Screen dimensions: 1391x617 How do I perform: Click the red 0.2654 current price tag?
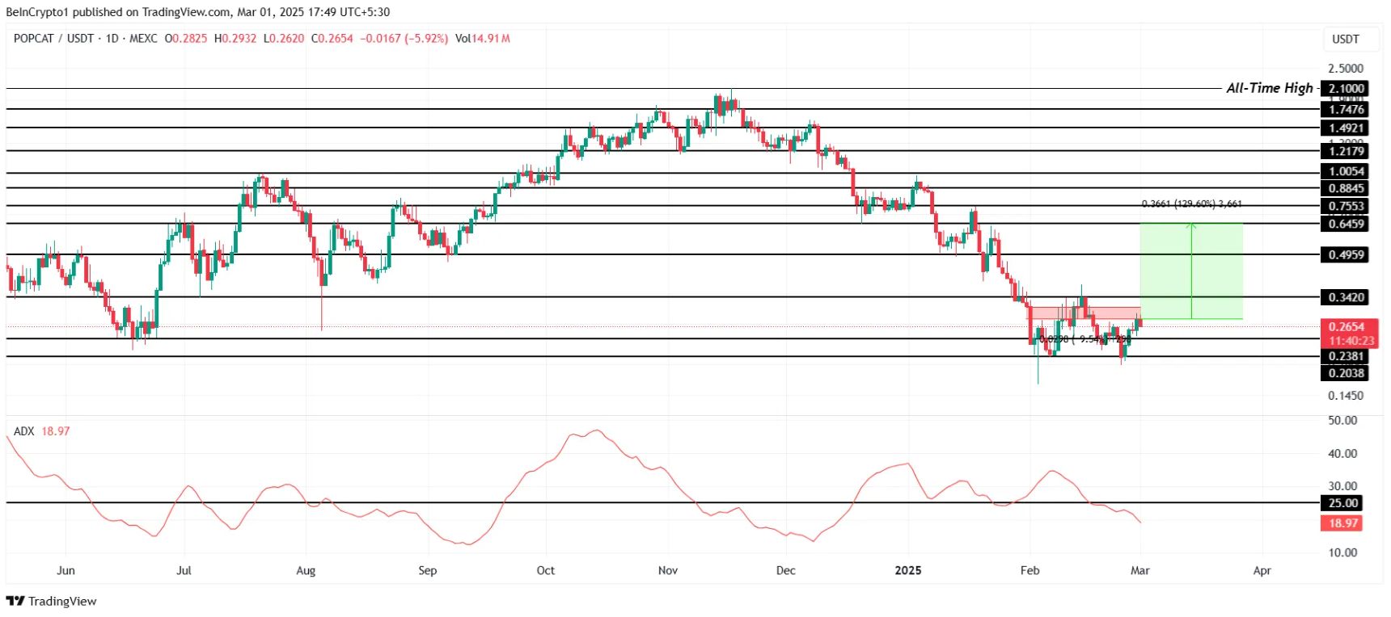1348,326
